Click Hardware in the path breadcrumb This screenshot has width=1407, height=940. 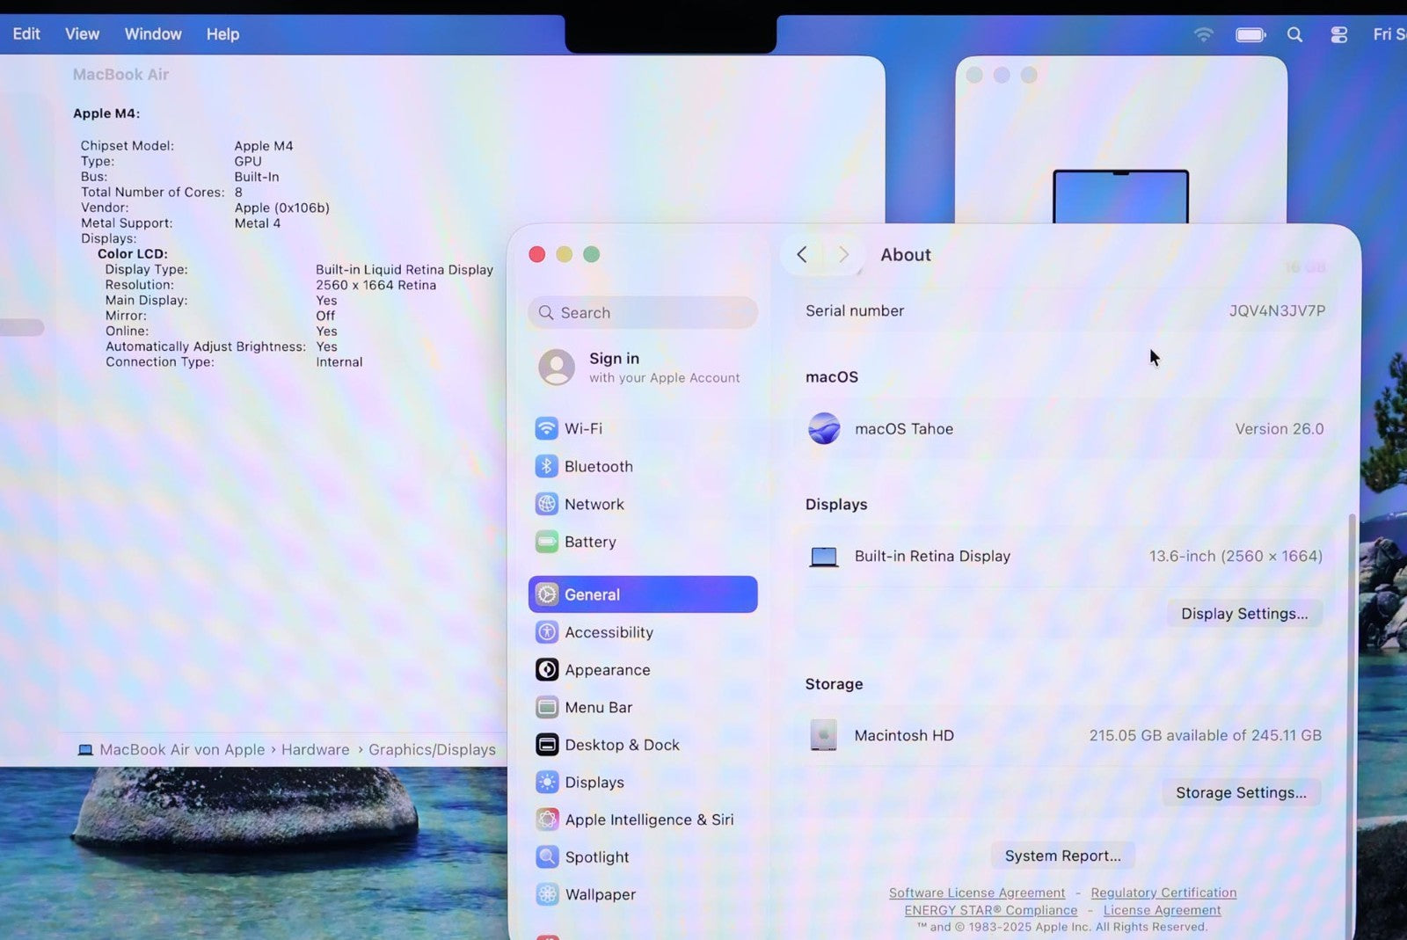coord(315,750)
